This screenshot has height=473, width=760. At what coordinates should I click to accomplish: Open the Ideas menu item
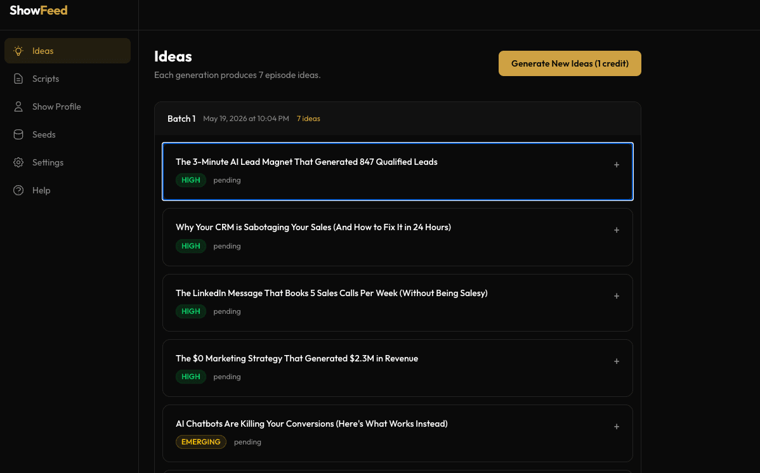[x=67, y=51]
